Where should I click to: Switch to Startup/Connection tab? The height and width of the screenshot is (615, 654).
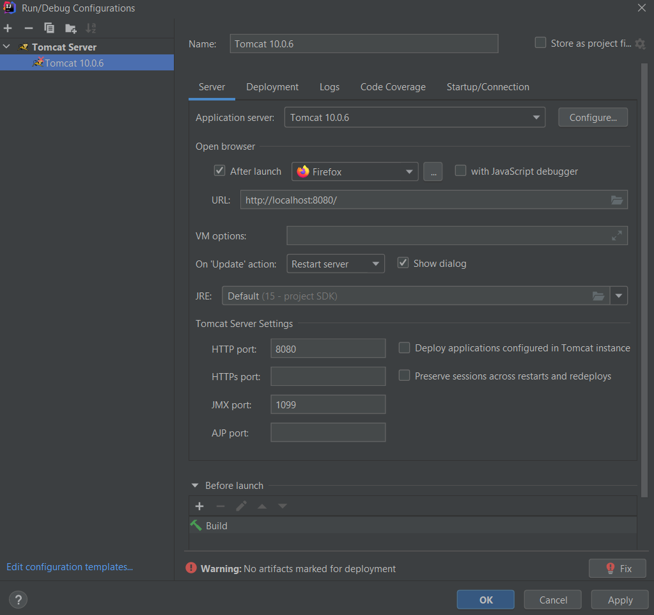click(x=488, y=87)
